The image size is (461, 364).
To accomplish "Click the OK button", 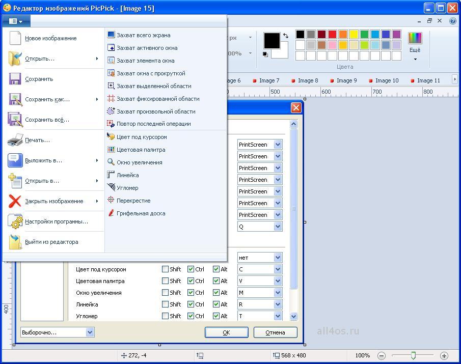I will coord(226,332).
